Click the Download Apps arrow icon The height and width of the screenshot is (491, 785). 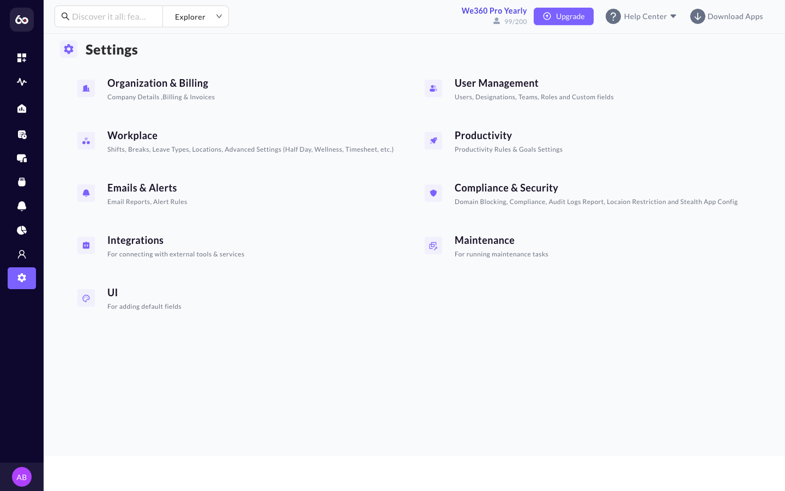(x=698, y=16)
